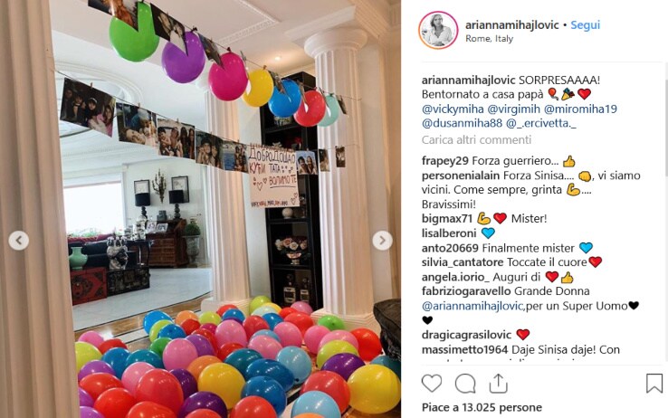Image resolution: width=668 pixels, height=418 pixels.
Task: Open the Rome, Italy location link
Action: (489, 38)
